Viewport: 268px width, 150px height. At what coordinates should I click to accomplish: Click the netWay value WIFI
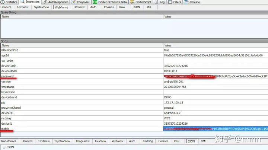pyautogui.click(x=167, y=118)
